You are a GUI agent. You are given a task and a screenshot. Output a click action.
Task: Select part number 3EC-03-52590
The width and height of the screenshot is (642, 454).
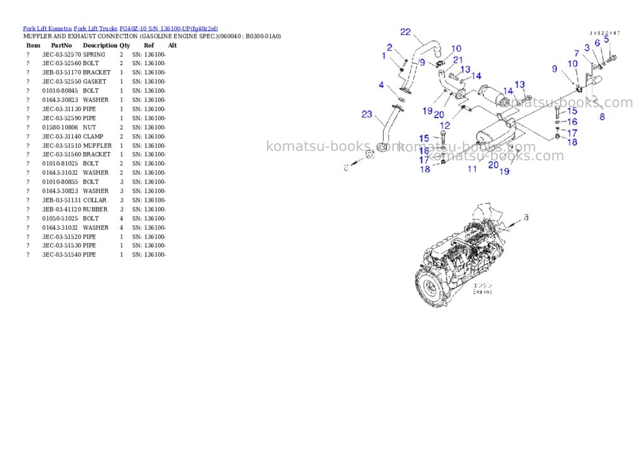(x=61, y=118)
